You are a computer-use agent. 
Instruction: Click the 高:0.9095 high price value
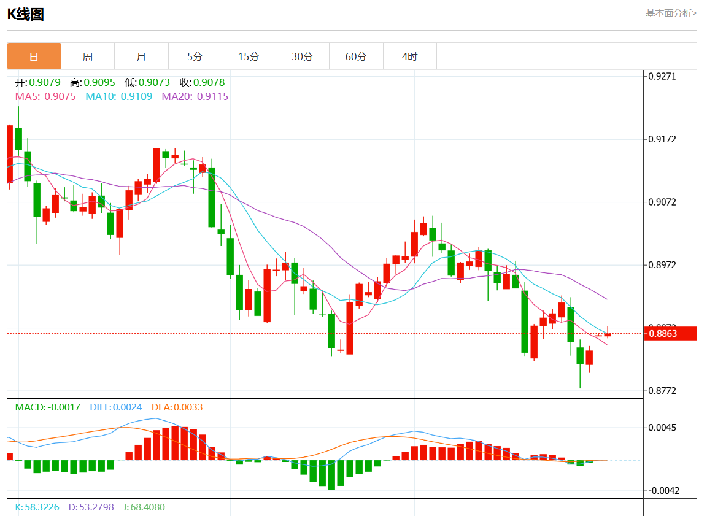pos(93,82)
